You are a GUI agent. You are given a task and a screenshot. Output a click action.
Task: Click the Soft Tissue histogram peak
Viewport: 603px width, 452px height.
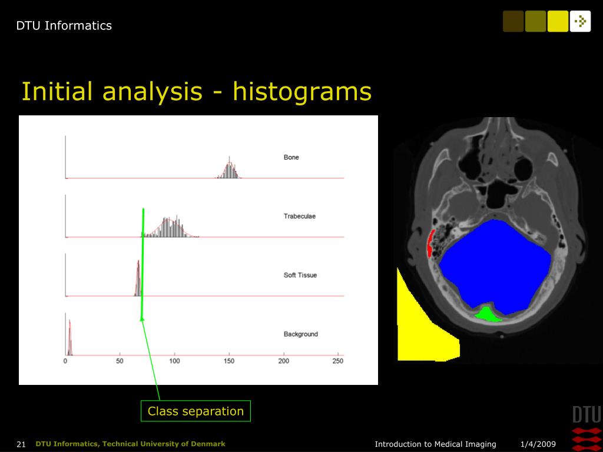[138, 278]
